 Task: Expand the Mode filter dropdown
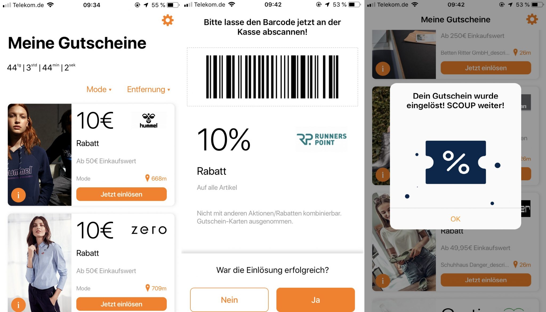tap(99, 89)
